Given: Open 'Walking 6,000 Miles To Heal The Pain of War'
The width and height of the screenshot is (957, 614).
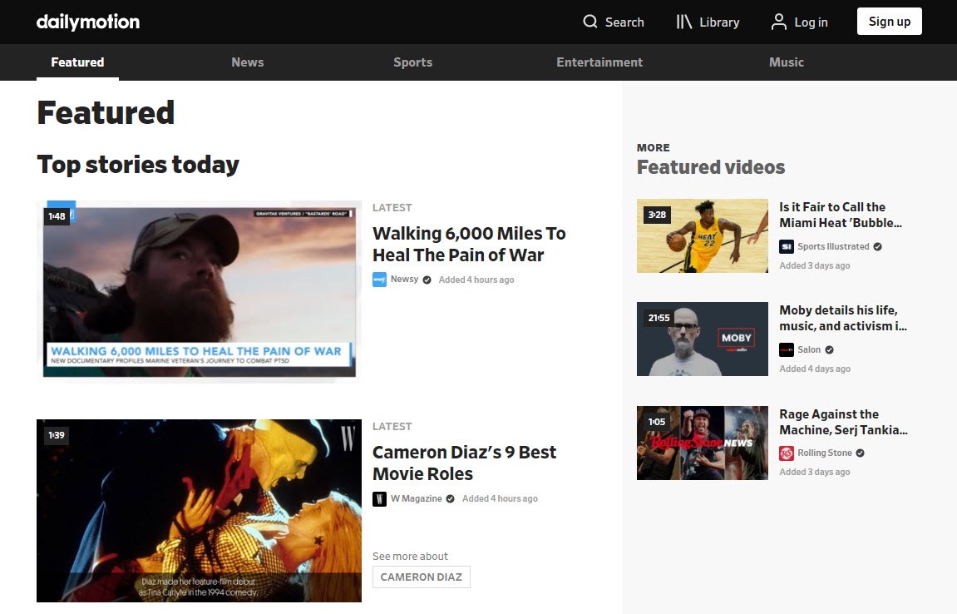Looking at the screenshot, I should [x=470, y=244].
